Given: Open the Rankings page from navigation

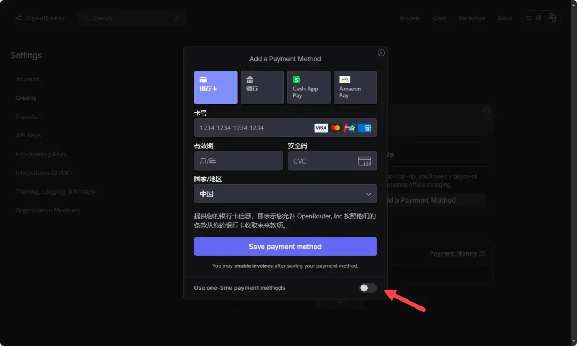Looking at the screenshot, I should pos(472,18).
